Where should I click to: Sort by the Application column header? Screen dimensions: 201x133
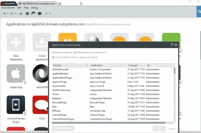(x=108, y=65)
